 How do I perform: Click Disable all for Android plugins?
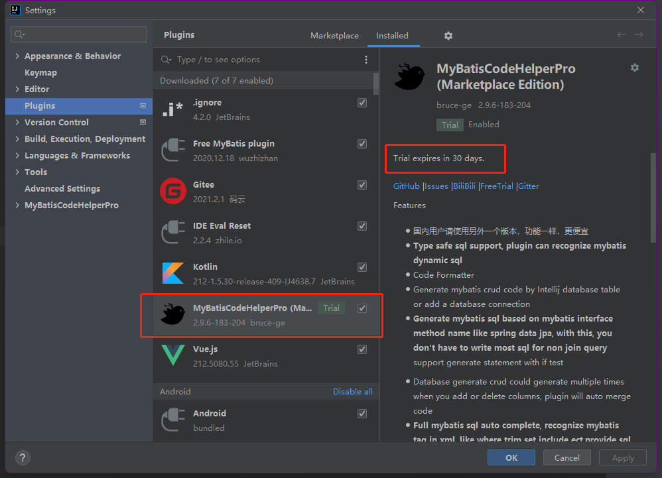pos(352,392)
